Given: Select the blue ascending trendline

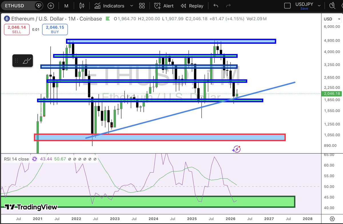Looking at the screenshot, I should click(x=190, y=110).
